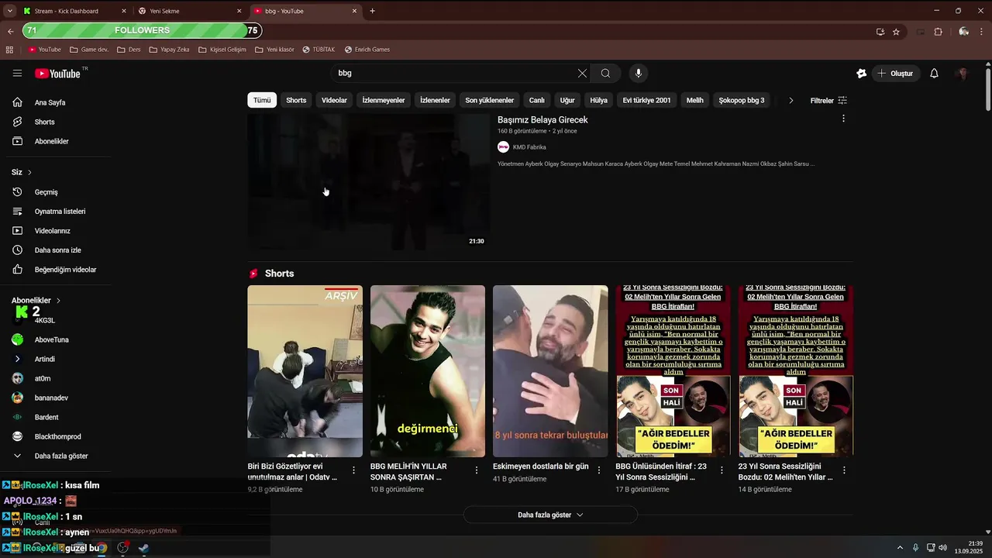Click the magnifier search button
Image resolution: width=992 pixels, height=558 pixels.
pos(605,73)
